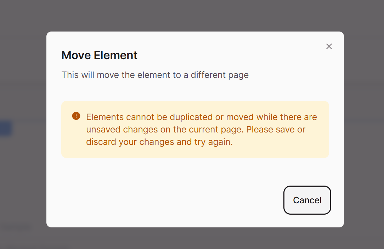Click the word 'Move' in the heading
This screenshot has height=249, width=384.
click(x=76, y=55)
